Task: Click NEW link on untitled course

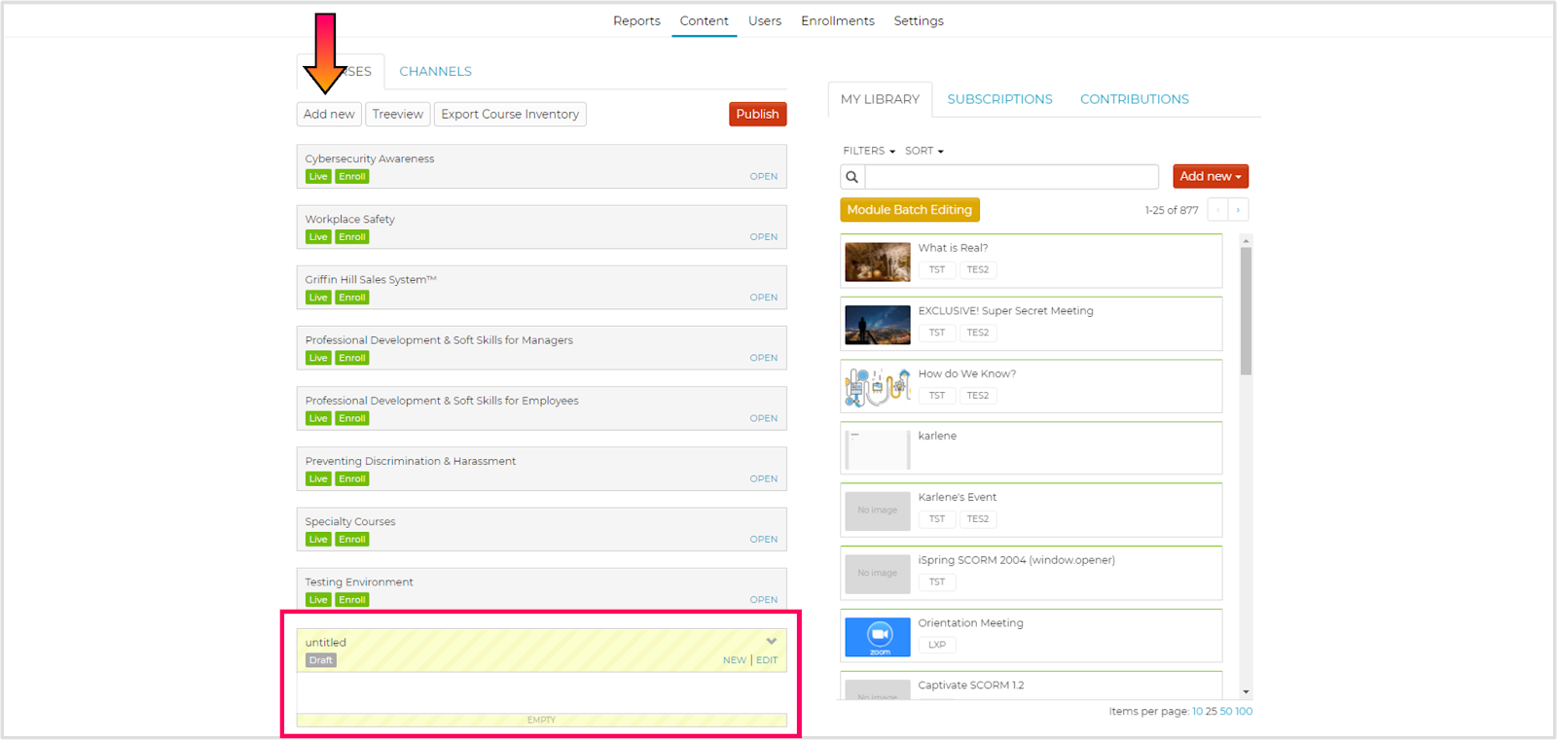Action: pyautogui.click(x=735, y=660)
